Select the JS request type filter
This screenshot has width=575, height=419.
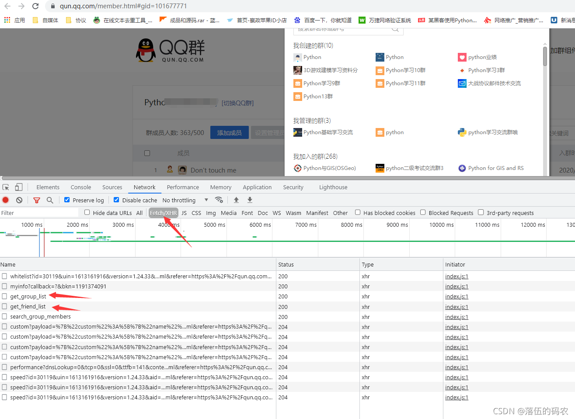(184, 213)
